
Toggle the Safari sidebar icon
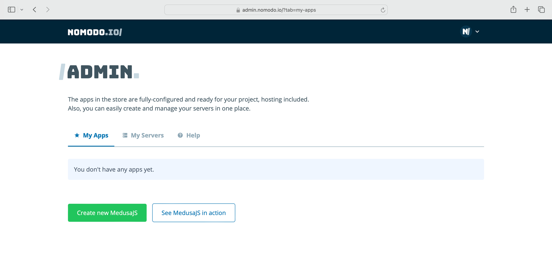(11, 10)
